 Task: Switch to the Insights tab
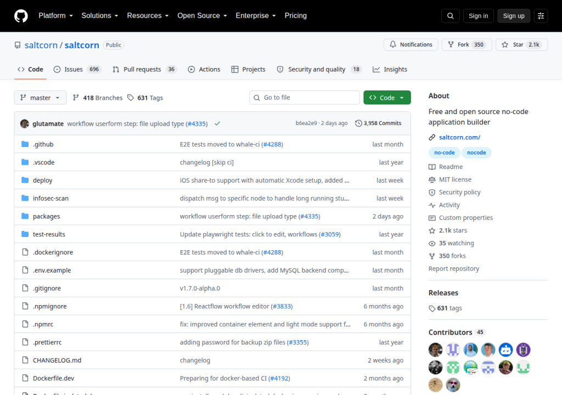390,70
